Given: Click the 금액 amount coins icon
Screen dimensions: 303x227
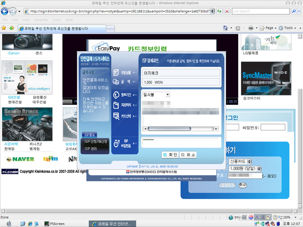Looking at the screenshot, I should pyautogui.click(x=116, y=82).
